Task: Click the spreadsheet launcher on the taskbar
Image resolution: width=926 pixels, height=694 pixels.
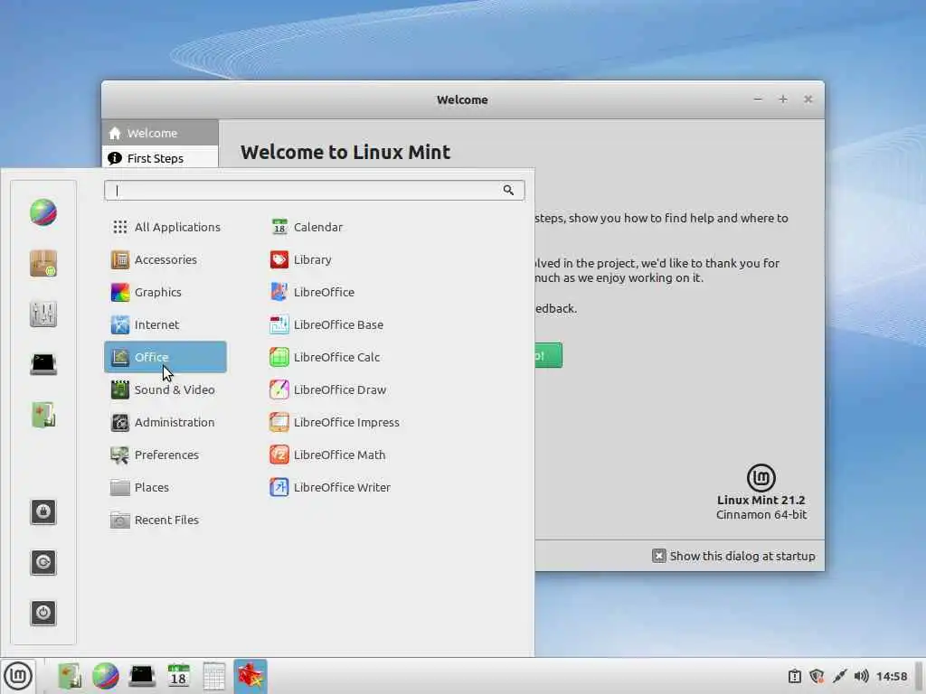Action: point(213,676)
